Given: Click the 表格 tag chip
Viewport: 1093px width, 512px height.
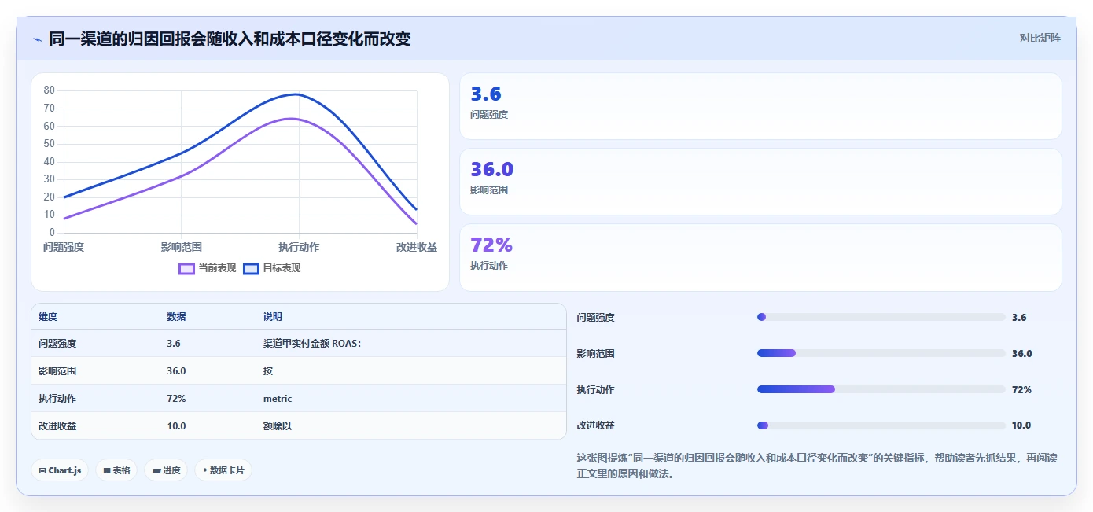Looking at the screenshot, I should pos(116,470).
